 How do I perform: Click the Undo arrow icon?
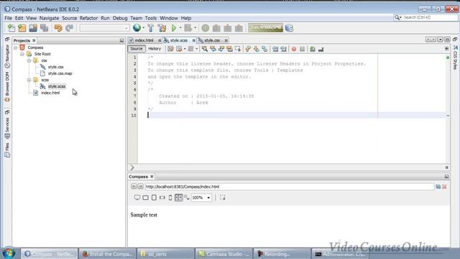coord(58,28)
